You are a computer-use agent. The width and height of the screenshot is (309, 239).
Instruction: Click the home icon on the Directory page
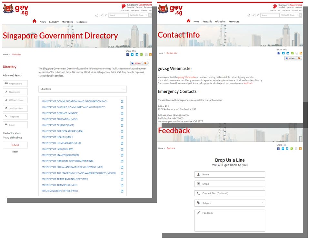(x=35, y=21)
